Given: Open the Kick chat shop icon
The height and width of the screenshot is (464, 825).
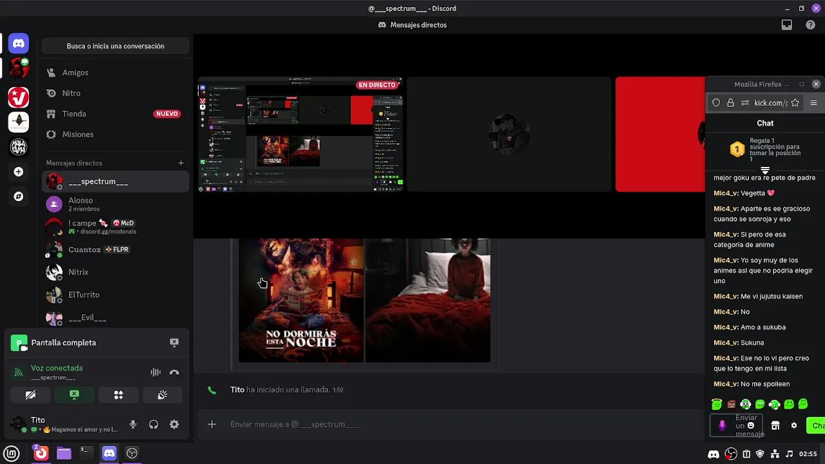Looking at the screenshot, I should [x=775, y=426].
